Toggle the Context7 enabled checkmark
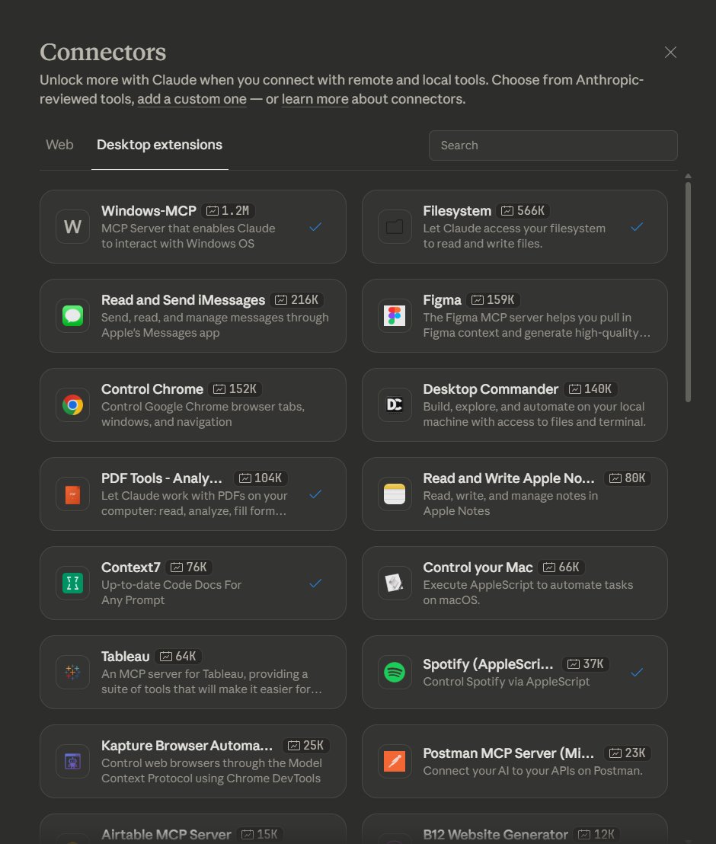Screen dimensions: 716x844 click(x=315, y=583)
